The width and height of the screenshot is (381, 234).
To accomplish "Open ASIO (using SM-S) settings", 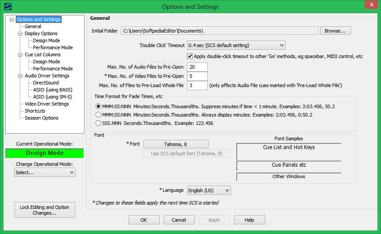I will (x=52, y=97).
